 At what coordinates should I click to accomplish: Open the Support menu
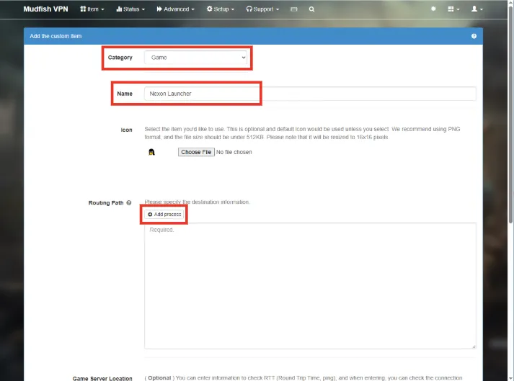pyautogui.click(x=262, y=9)
